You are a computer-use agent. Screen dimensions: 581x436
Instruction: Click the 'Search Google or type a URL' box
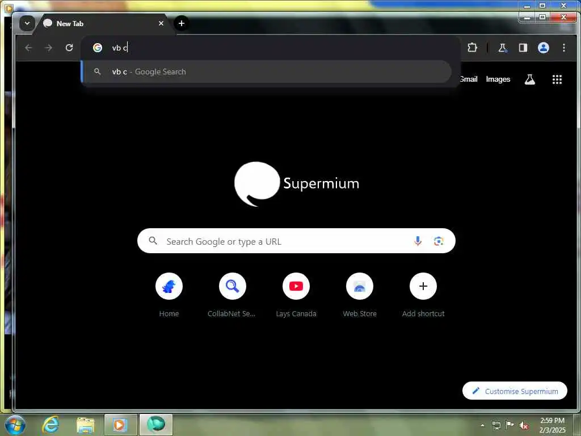tap(296, 241)
